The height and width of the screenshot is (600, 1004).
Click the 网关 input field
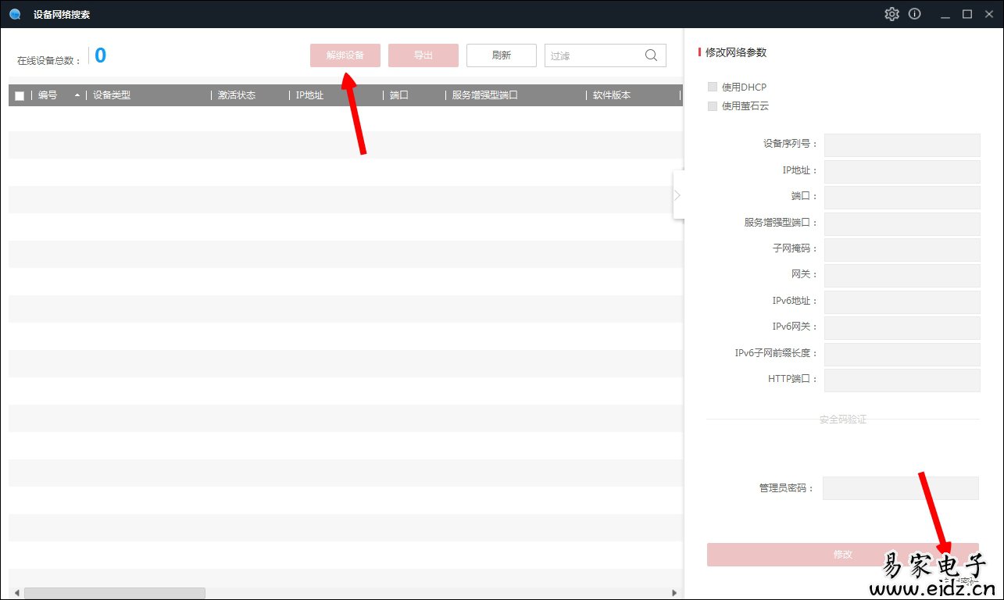[x=902, y=275]
